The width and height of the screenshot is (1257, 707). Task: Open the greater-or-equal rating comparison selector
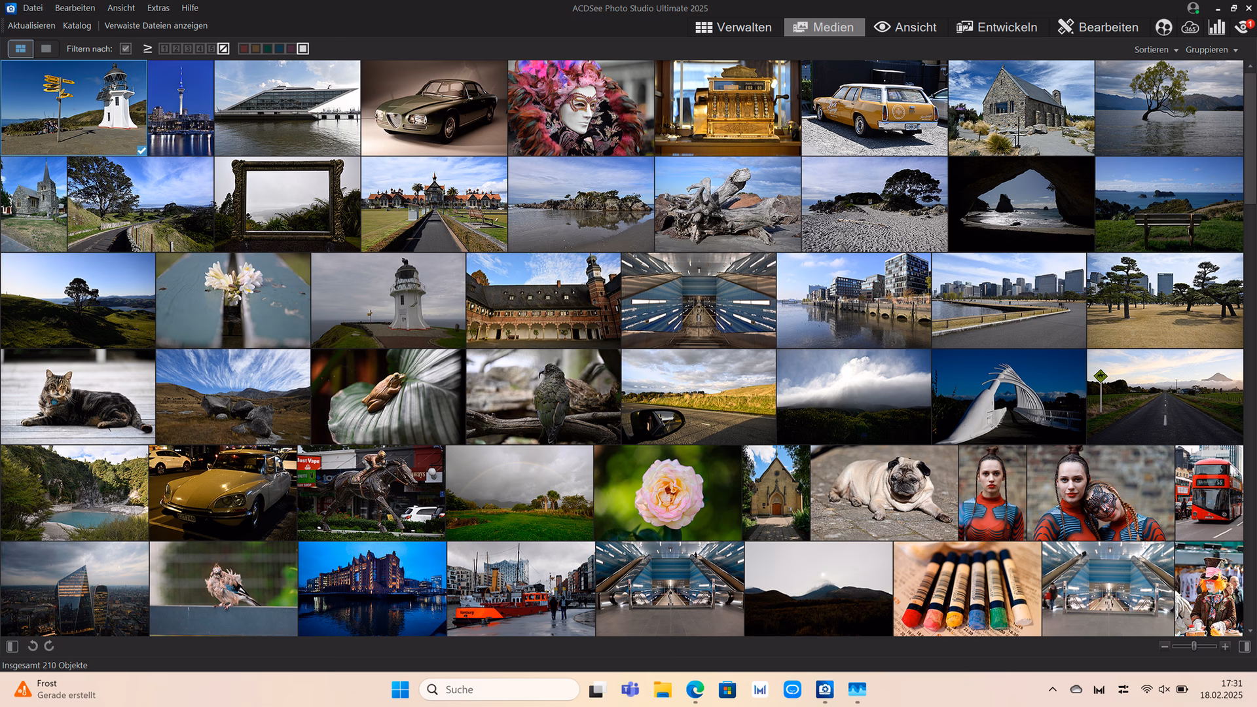(147, 48)
